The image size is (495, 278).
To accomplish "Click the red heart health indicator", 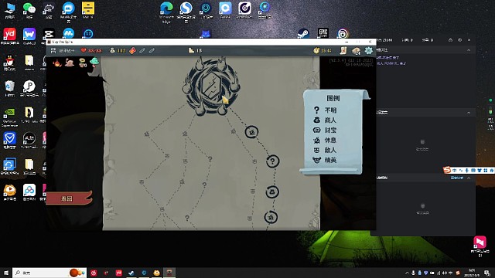I will tap(84, 50).
